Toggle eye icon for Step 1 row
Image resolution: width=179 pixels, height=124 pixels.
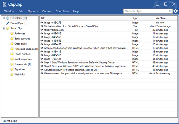(x=42, y=63)
